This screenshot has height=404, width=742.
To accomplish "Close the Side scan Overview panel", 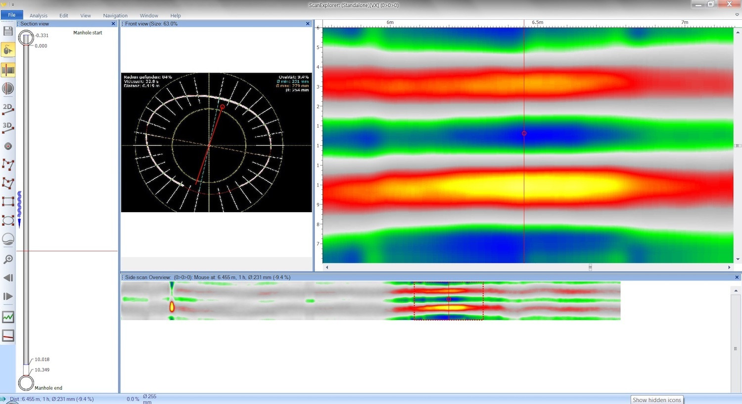I will (x=737, y=277).
